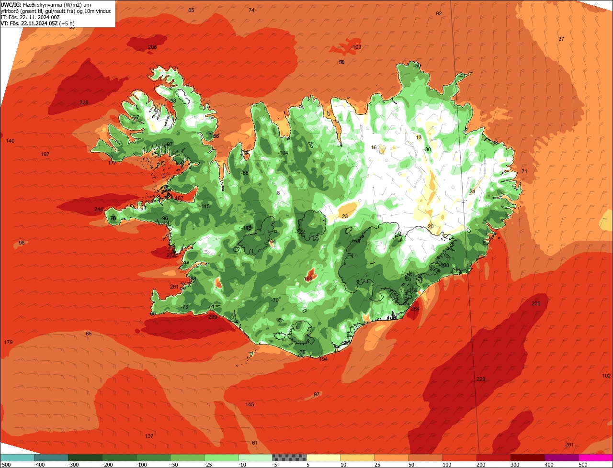Pick the pale yellow legend swatch between 5 and 10
The image size is (613, 468).
point(323,457)
